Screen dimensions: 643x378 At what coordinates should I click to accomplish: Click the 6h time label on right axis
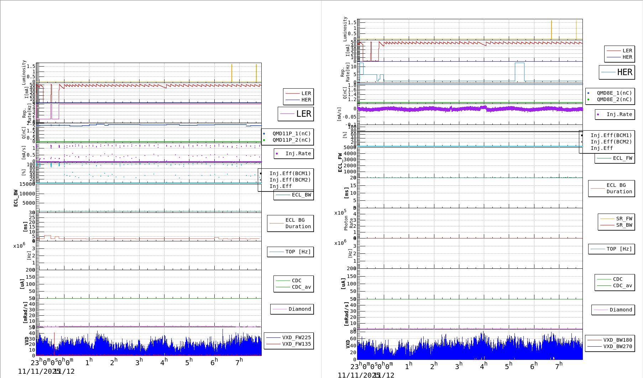533,366
